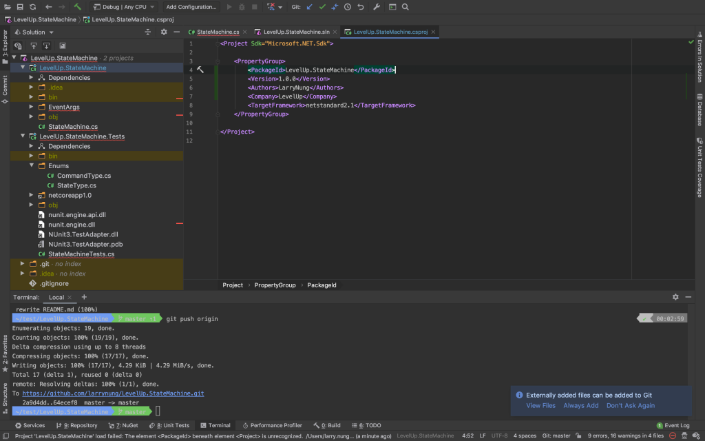Image resolution: width=705 pixels, height=441 pixels.
Task: Save all files with the floppy icon
Action: [20, 7]
